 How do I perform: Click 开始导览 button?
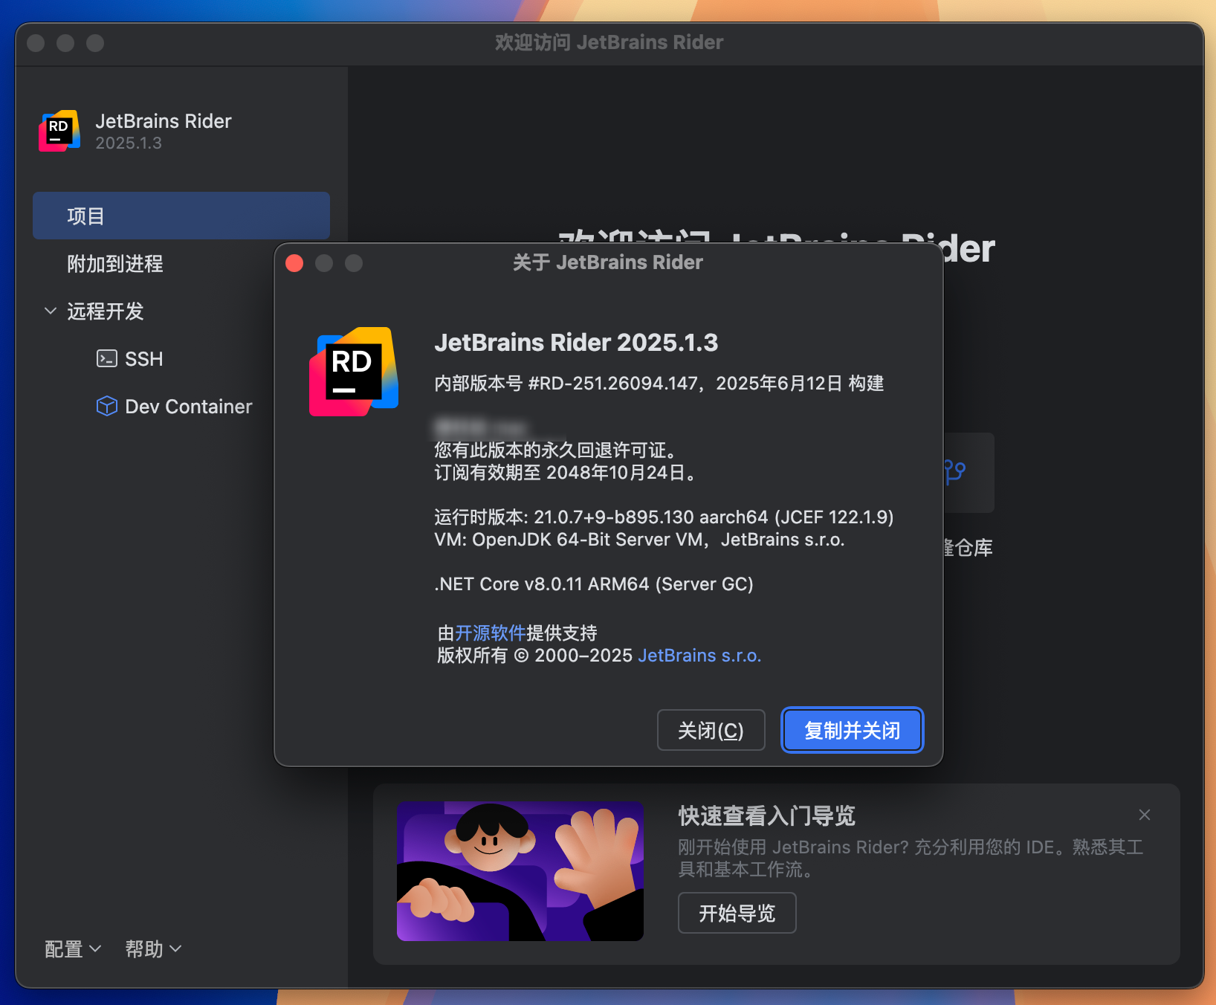tap(737, 913)
